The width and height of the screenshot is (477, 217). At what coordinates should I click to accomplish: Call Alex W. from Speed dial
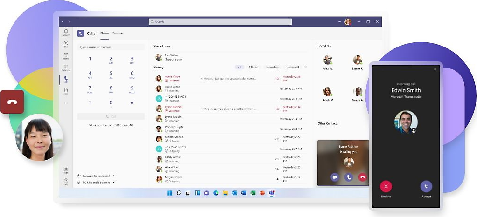click(x=328, y=62)
